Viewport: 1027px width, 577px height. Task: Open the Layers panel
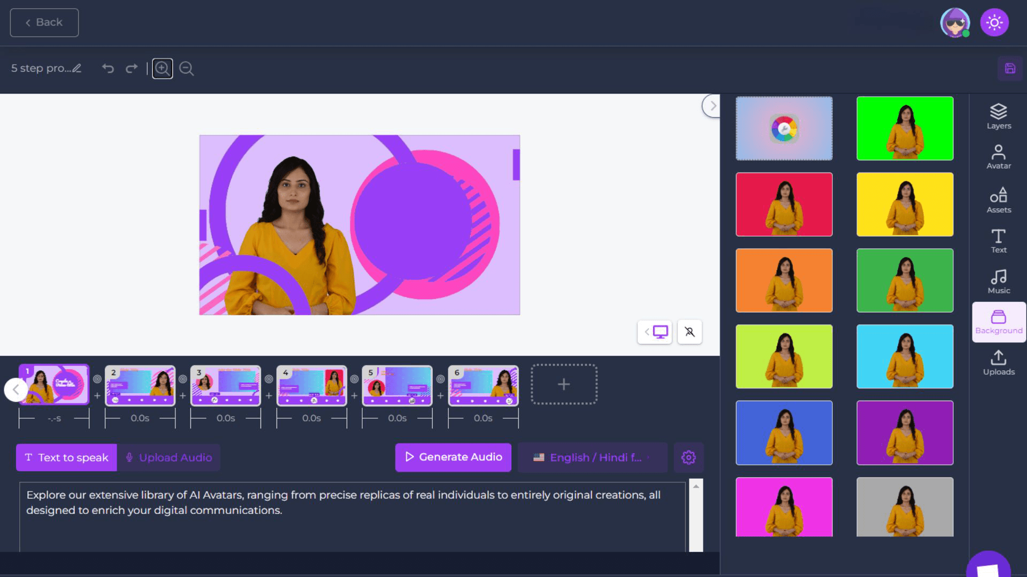coord(998,116)
